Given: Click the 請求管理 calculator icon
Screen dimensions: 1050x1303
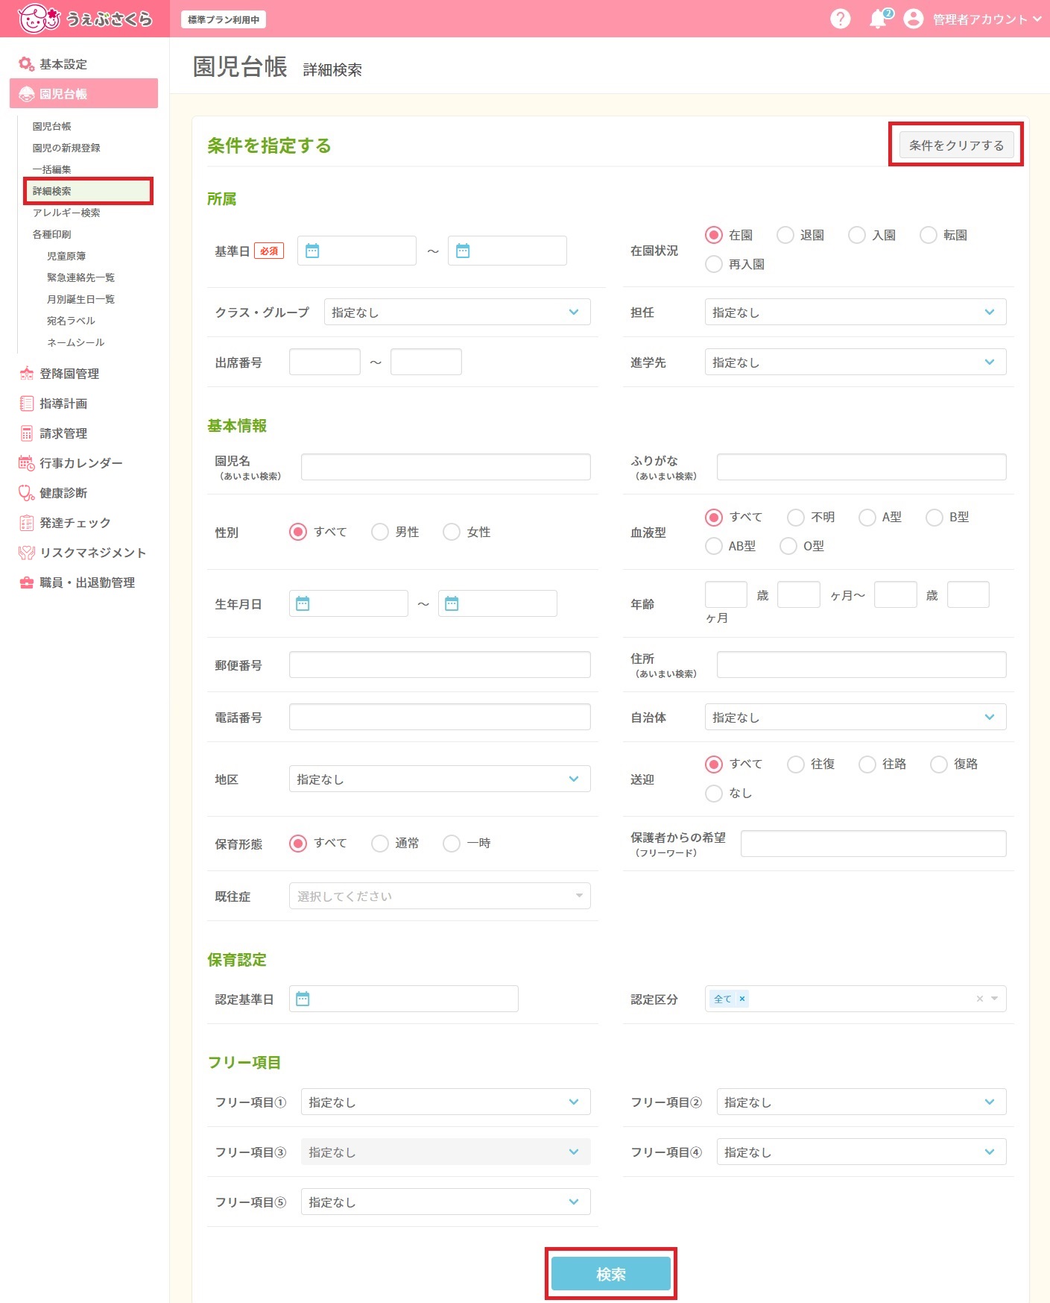Looking at the screenshot, I should click(x=27, y=433).
